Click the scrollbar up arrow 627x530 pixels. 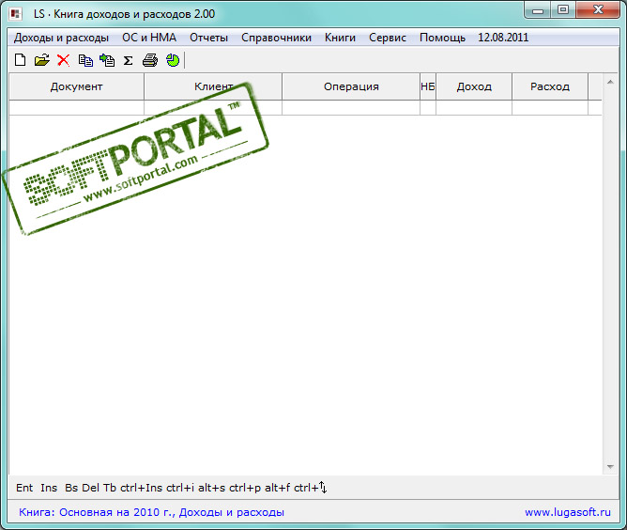point(610,82)
